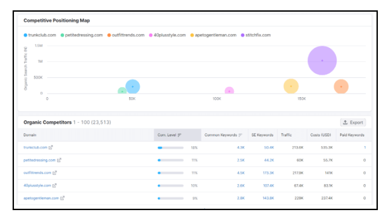Select the orange outfittrends.com bubble

[341, 87]
